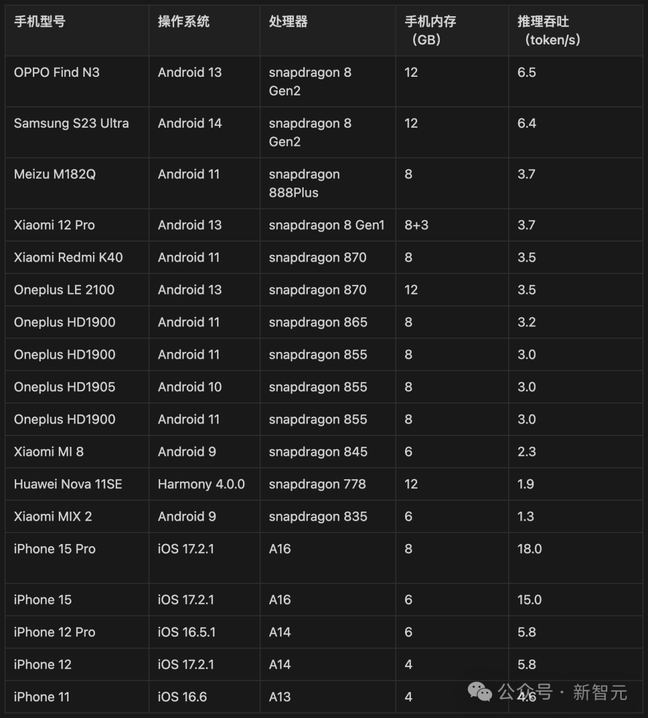Image resolution: width=648 pixels, height=718 pixels.
Task: Click the WeChat logo icon in watermark
Action: point(479,692)
